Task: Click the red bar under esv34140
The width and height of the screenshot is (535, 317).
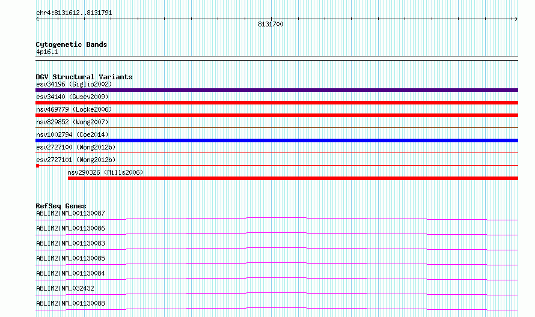Action: pos(277,103)
